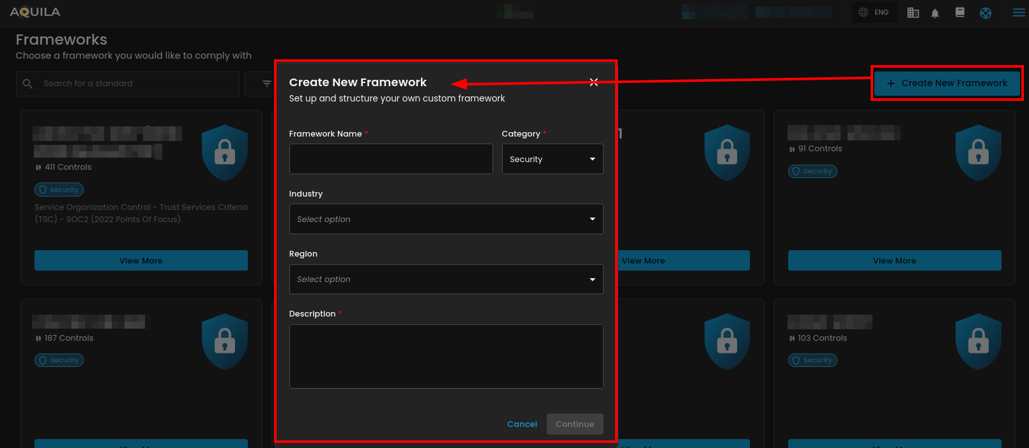The width and height of the screenshot is (1029, 448).
Task: Close the Create New Framework dialog
Action: 593,82
